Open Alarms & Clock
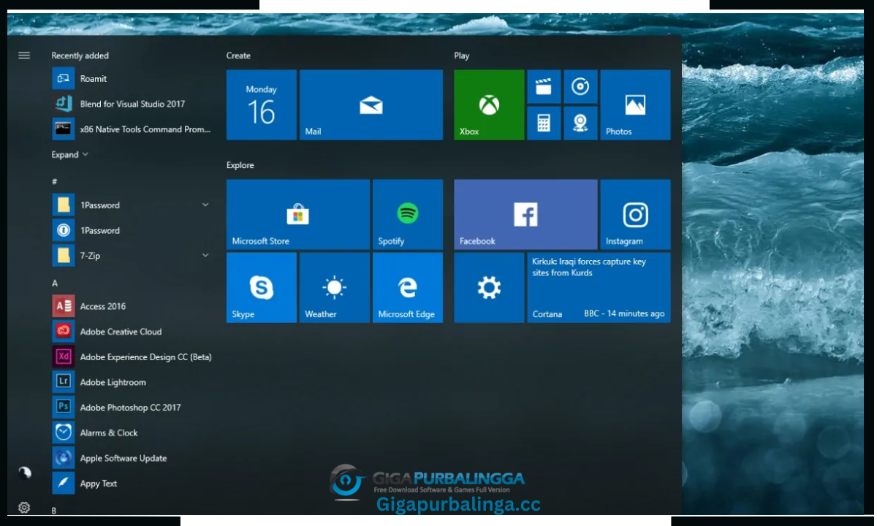This screenshot has width=877, height=526. 132,432
